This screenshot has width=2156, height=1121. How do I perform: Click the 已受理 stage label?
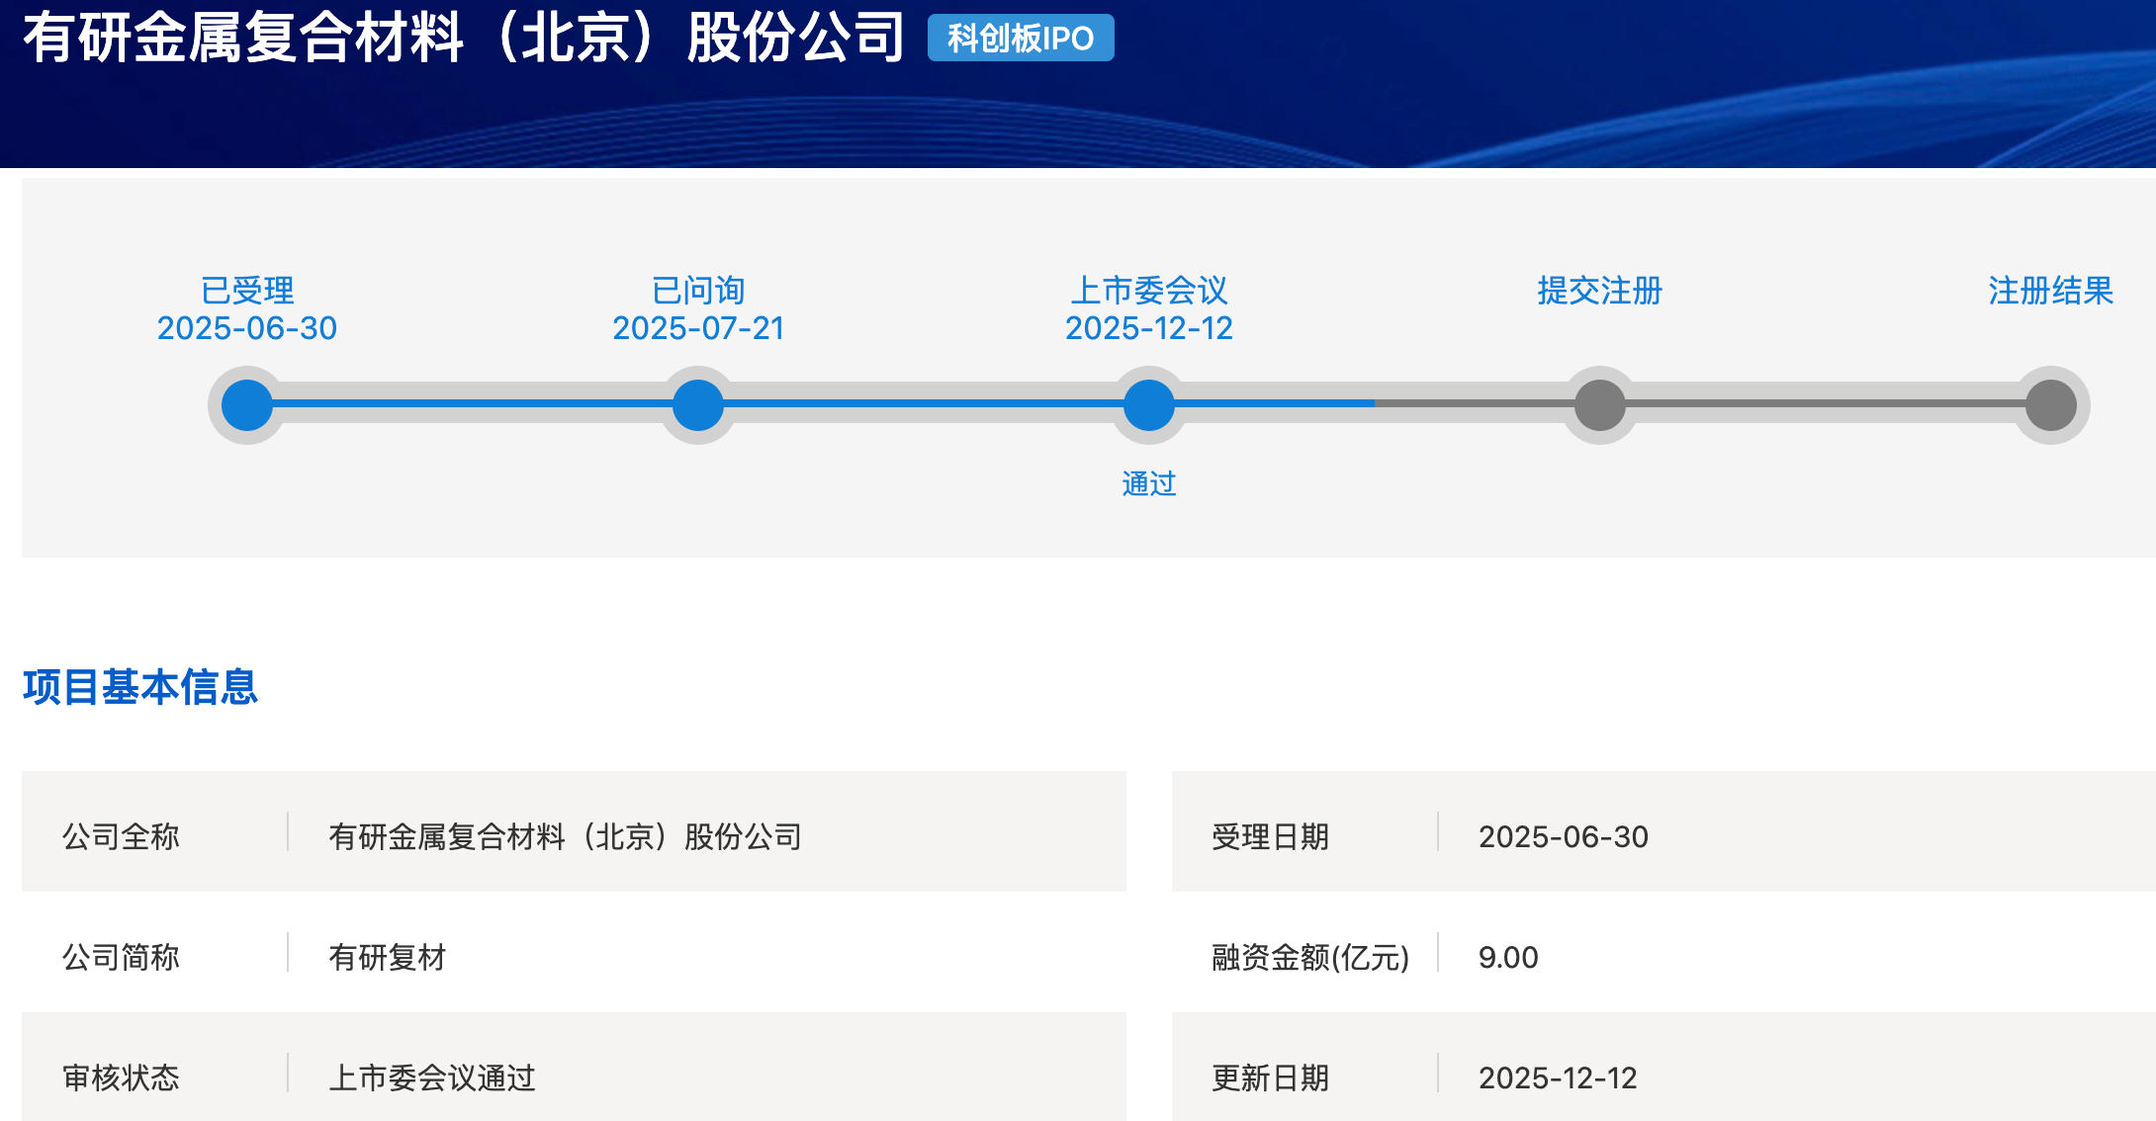(247, 291)
